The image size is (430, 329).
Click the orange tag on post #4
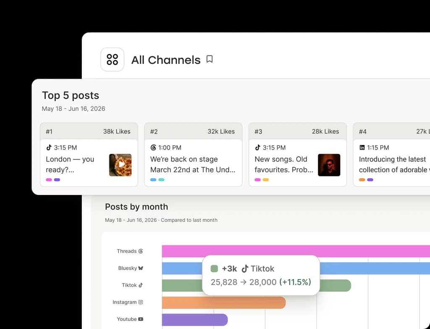[362, 180]
